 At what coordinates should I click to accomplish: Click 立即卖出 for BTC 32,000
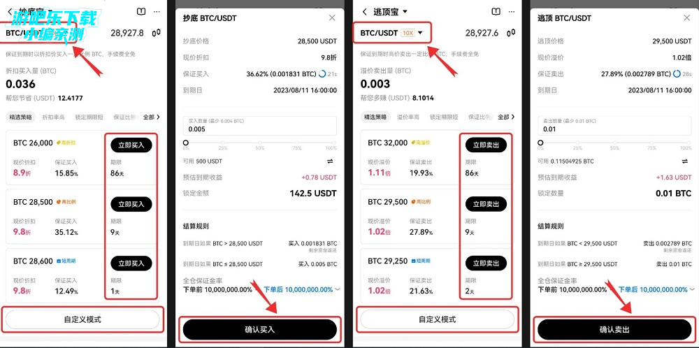pos(487,145)
